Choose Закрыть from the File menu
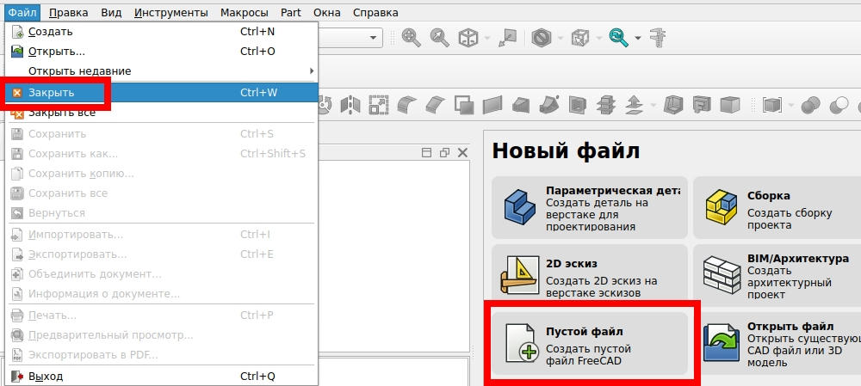The height and width of the screenshot is (386, 861). 162,93
